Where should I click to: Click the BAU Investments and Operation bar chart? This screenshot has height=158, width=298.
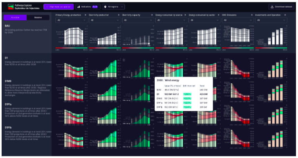tap(271, 36)
